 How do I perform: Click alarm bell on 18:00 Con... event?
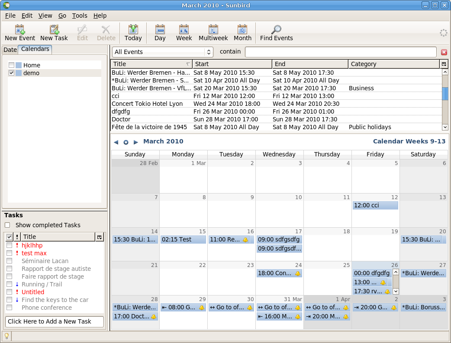[298, 273]
